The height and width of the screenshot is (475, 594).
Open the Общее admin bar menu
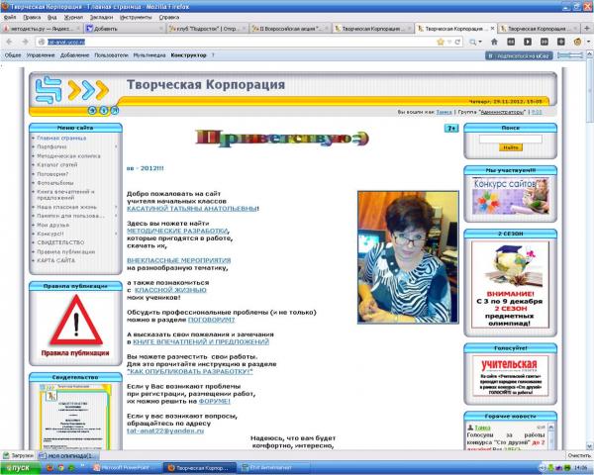13,55
